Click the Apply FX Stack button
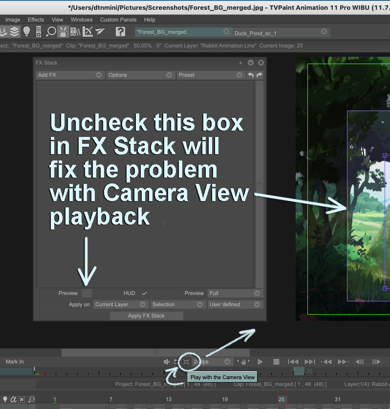 147,316
